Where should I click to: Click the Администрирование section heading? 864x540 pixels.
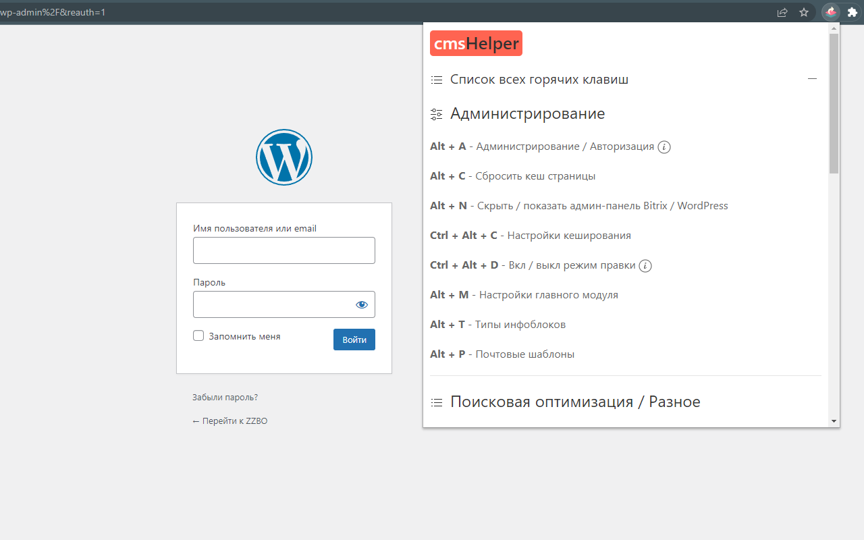(x=527, y=114)
